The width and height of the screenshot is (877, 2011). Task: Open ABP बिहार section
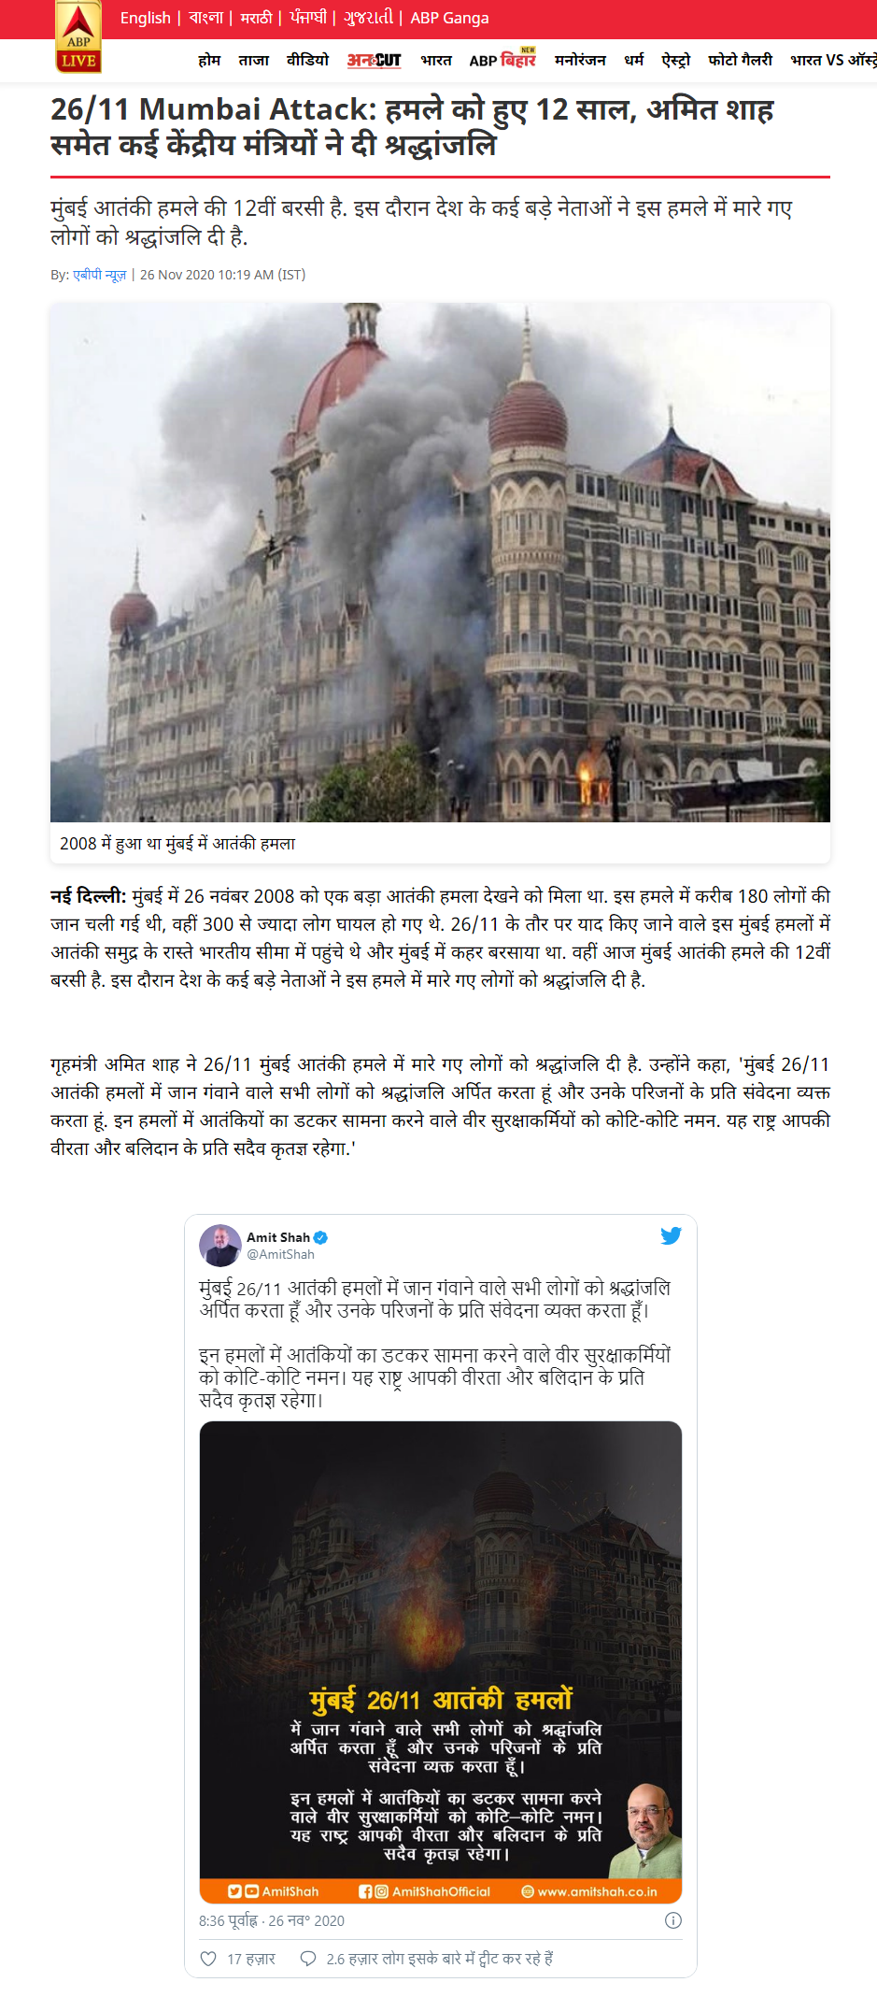click(502, 60)
